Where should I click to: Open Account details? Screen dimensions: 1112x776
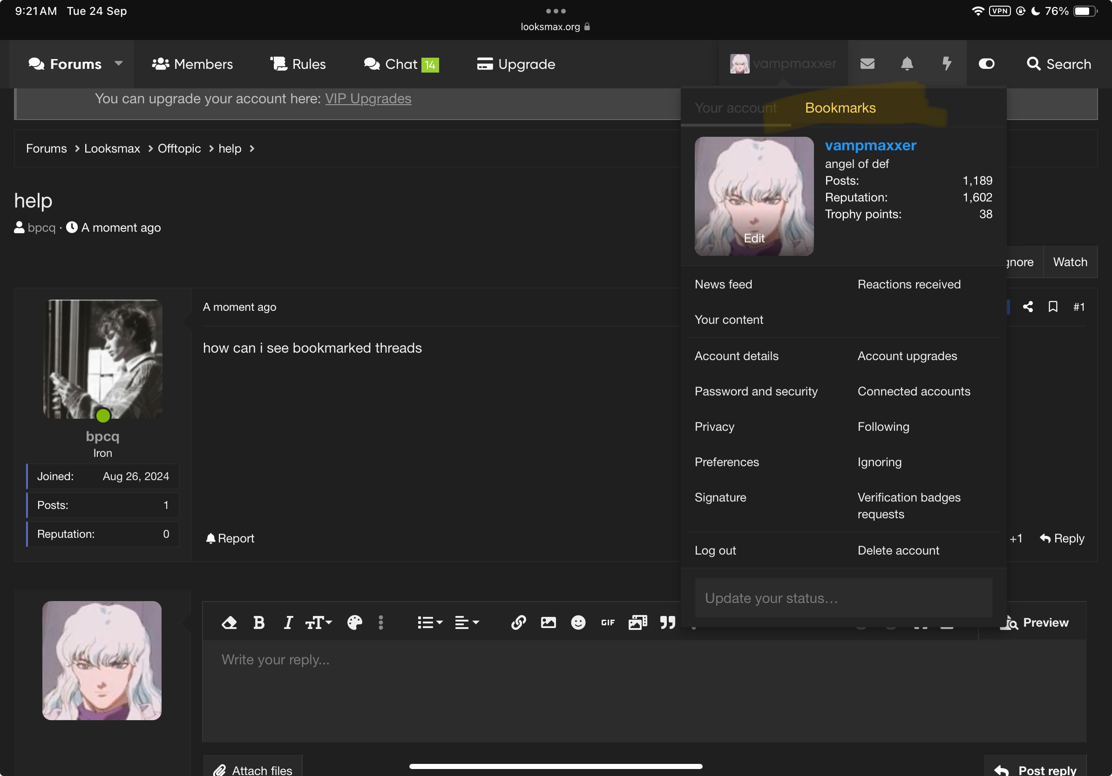(x=737, y=356)
